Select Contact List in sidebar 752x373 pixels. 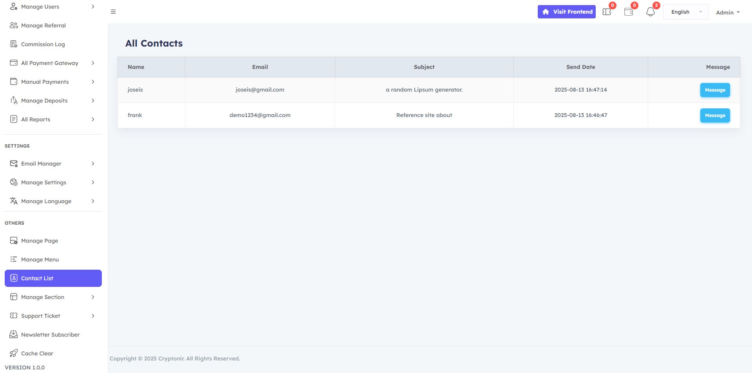53,278
